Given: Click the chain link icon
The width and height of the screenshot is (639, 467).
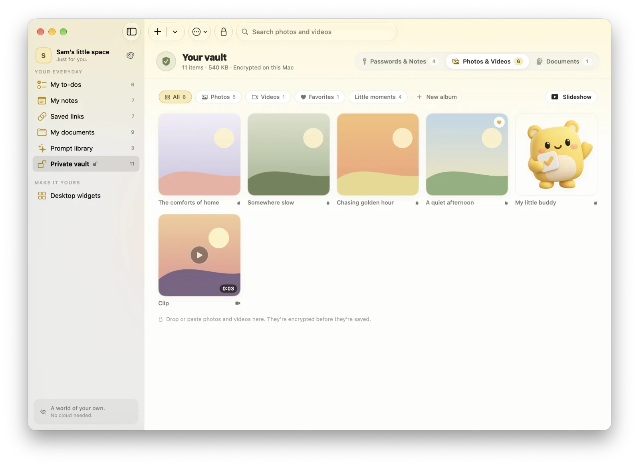Looking at the screenshot, I should (x=42, y=117).
